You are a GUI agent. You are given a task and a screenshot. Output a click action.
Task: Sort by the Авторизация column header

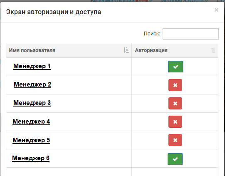tap(175, 50)
